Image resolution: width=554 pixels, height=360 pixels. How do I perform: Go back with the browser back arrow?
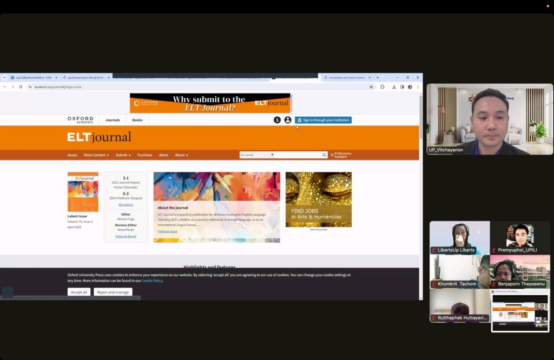(x=5, y=87)
